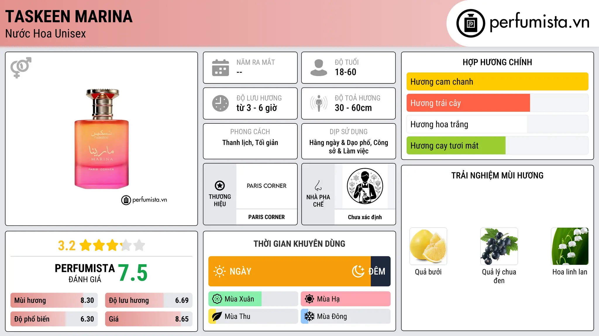Click the 3.2 rating number

(x=67, y=246)
